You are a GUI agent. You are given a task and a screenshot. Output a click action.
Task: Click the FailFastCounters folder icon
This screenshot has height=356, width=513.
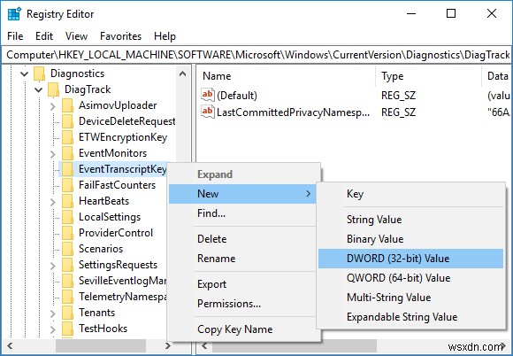[x=68, y=185]
